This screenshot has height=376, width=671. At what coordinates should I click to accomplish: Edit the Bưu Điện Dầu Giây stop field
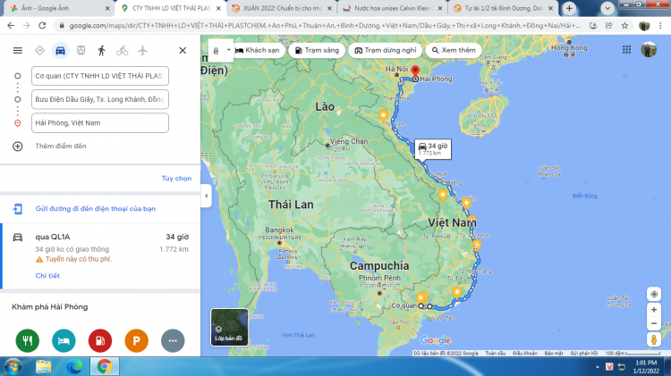tap(99, 99)
